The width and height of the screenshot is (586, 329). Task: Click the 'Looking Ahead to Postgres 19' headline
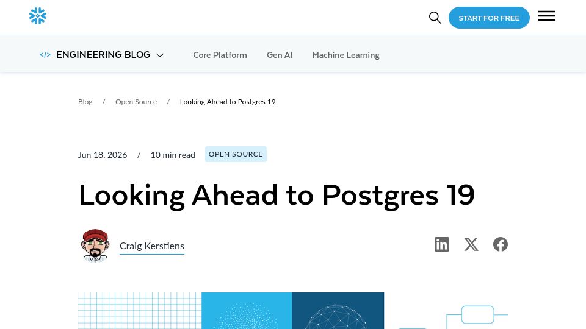tap(277, 196)
